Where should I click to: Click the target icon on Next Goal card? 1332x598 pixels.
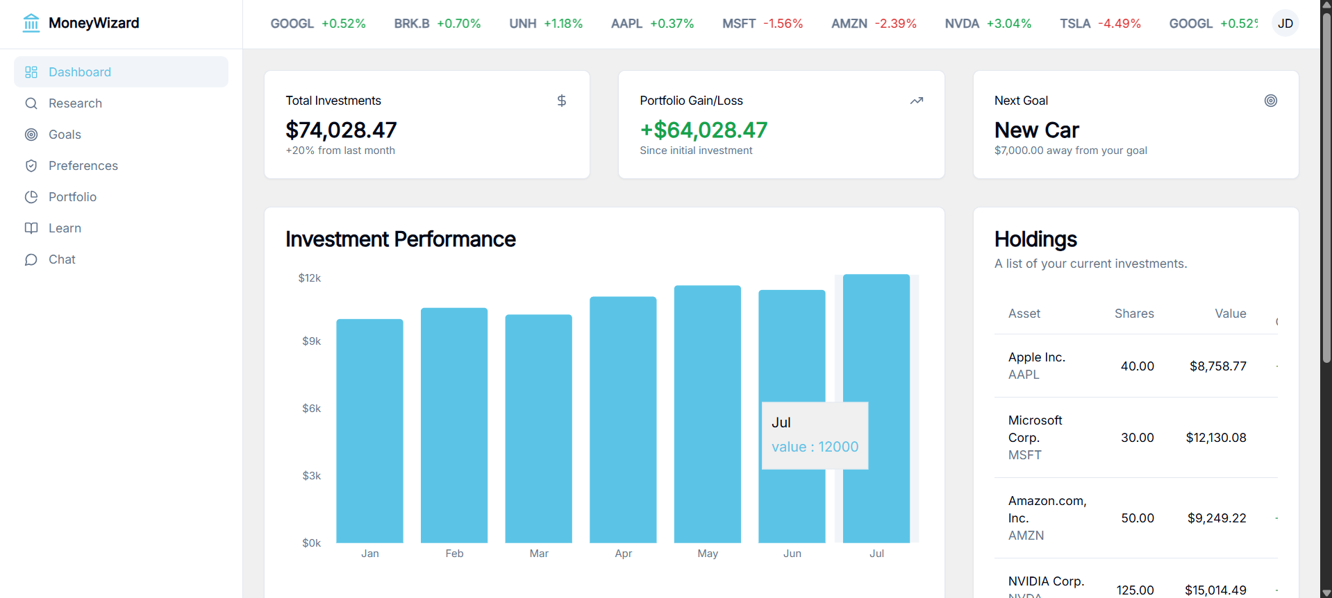coord(1271,101)
